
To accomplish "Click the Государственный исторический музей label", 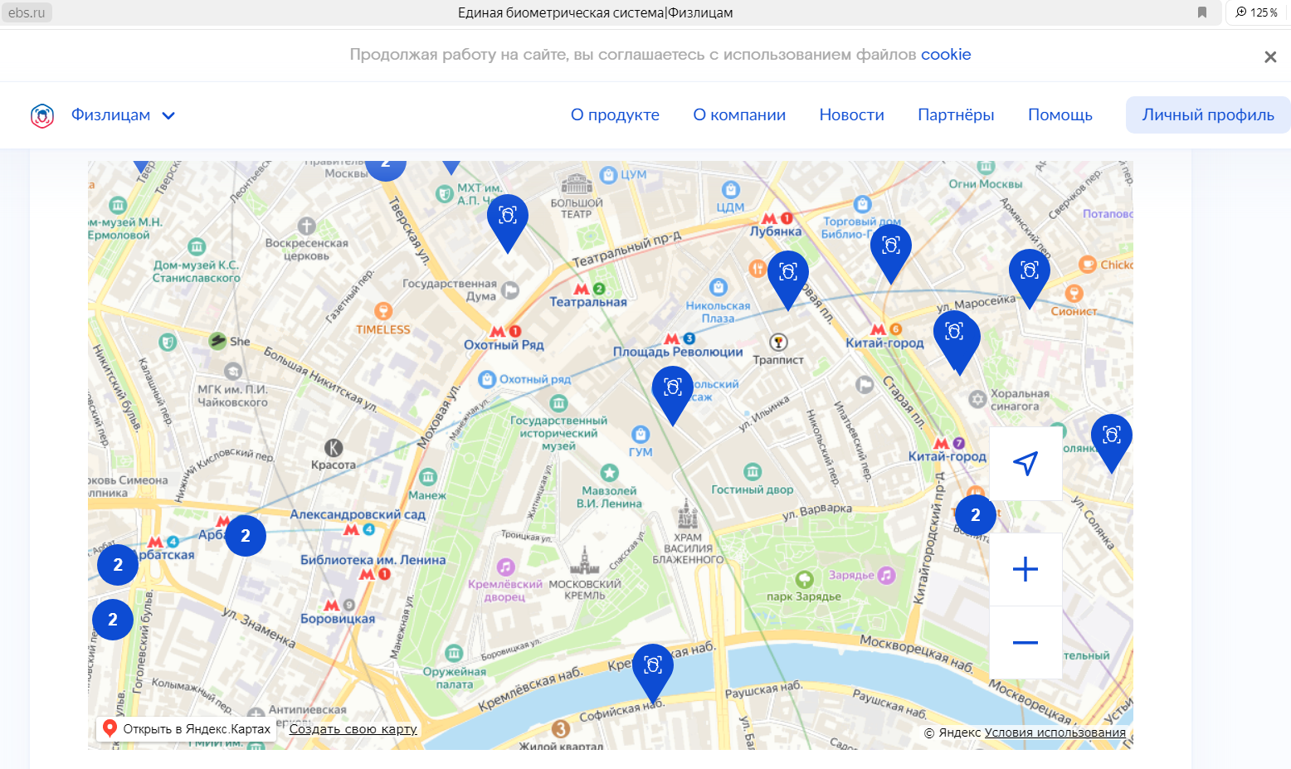I will (558, 433).
